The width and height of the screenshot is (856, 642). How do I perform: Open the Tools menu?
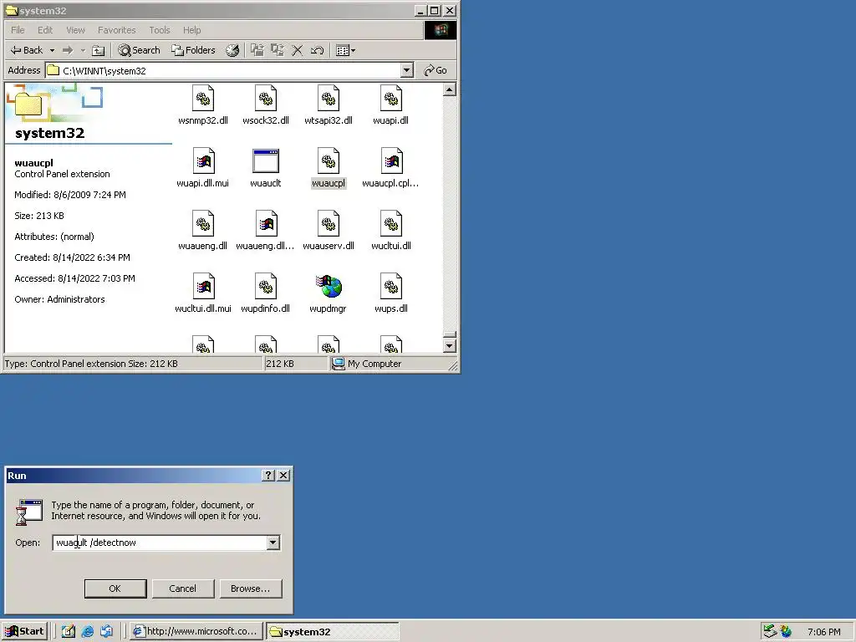pyautogui.click(x=160, y=30)
